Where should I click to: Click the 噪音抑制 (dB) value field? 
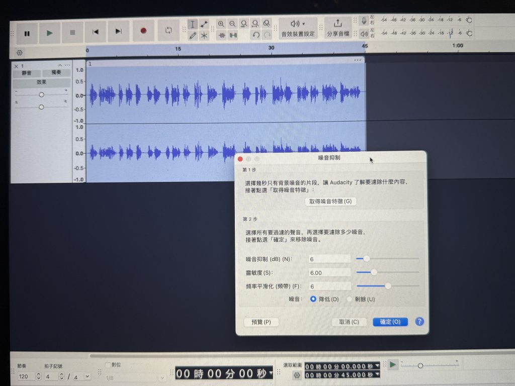(x=329, y=258)
